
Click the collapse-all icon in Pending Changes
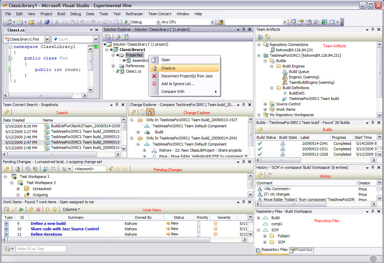[53, 169]
